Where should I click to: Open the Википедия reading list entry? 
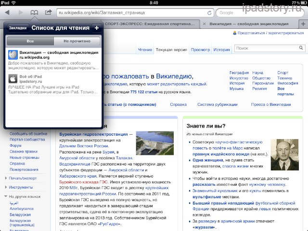coord(53,60)
